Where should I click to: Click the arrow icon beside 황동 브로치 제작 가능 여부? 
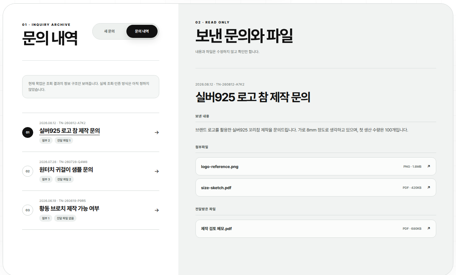(x=157, y=210)
